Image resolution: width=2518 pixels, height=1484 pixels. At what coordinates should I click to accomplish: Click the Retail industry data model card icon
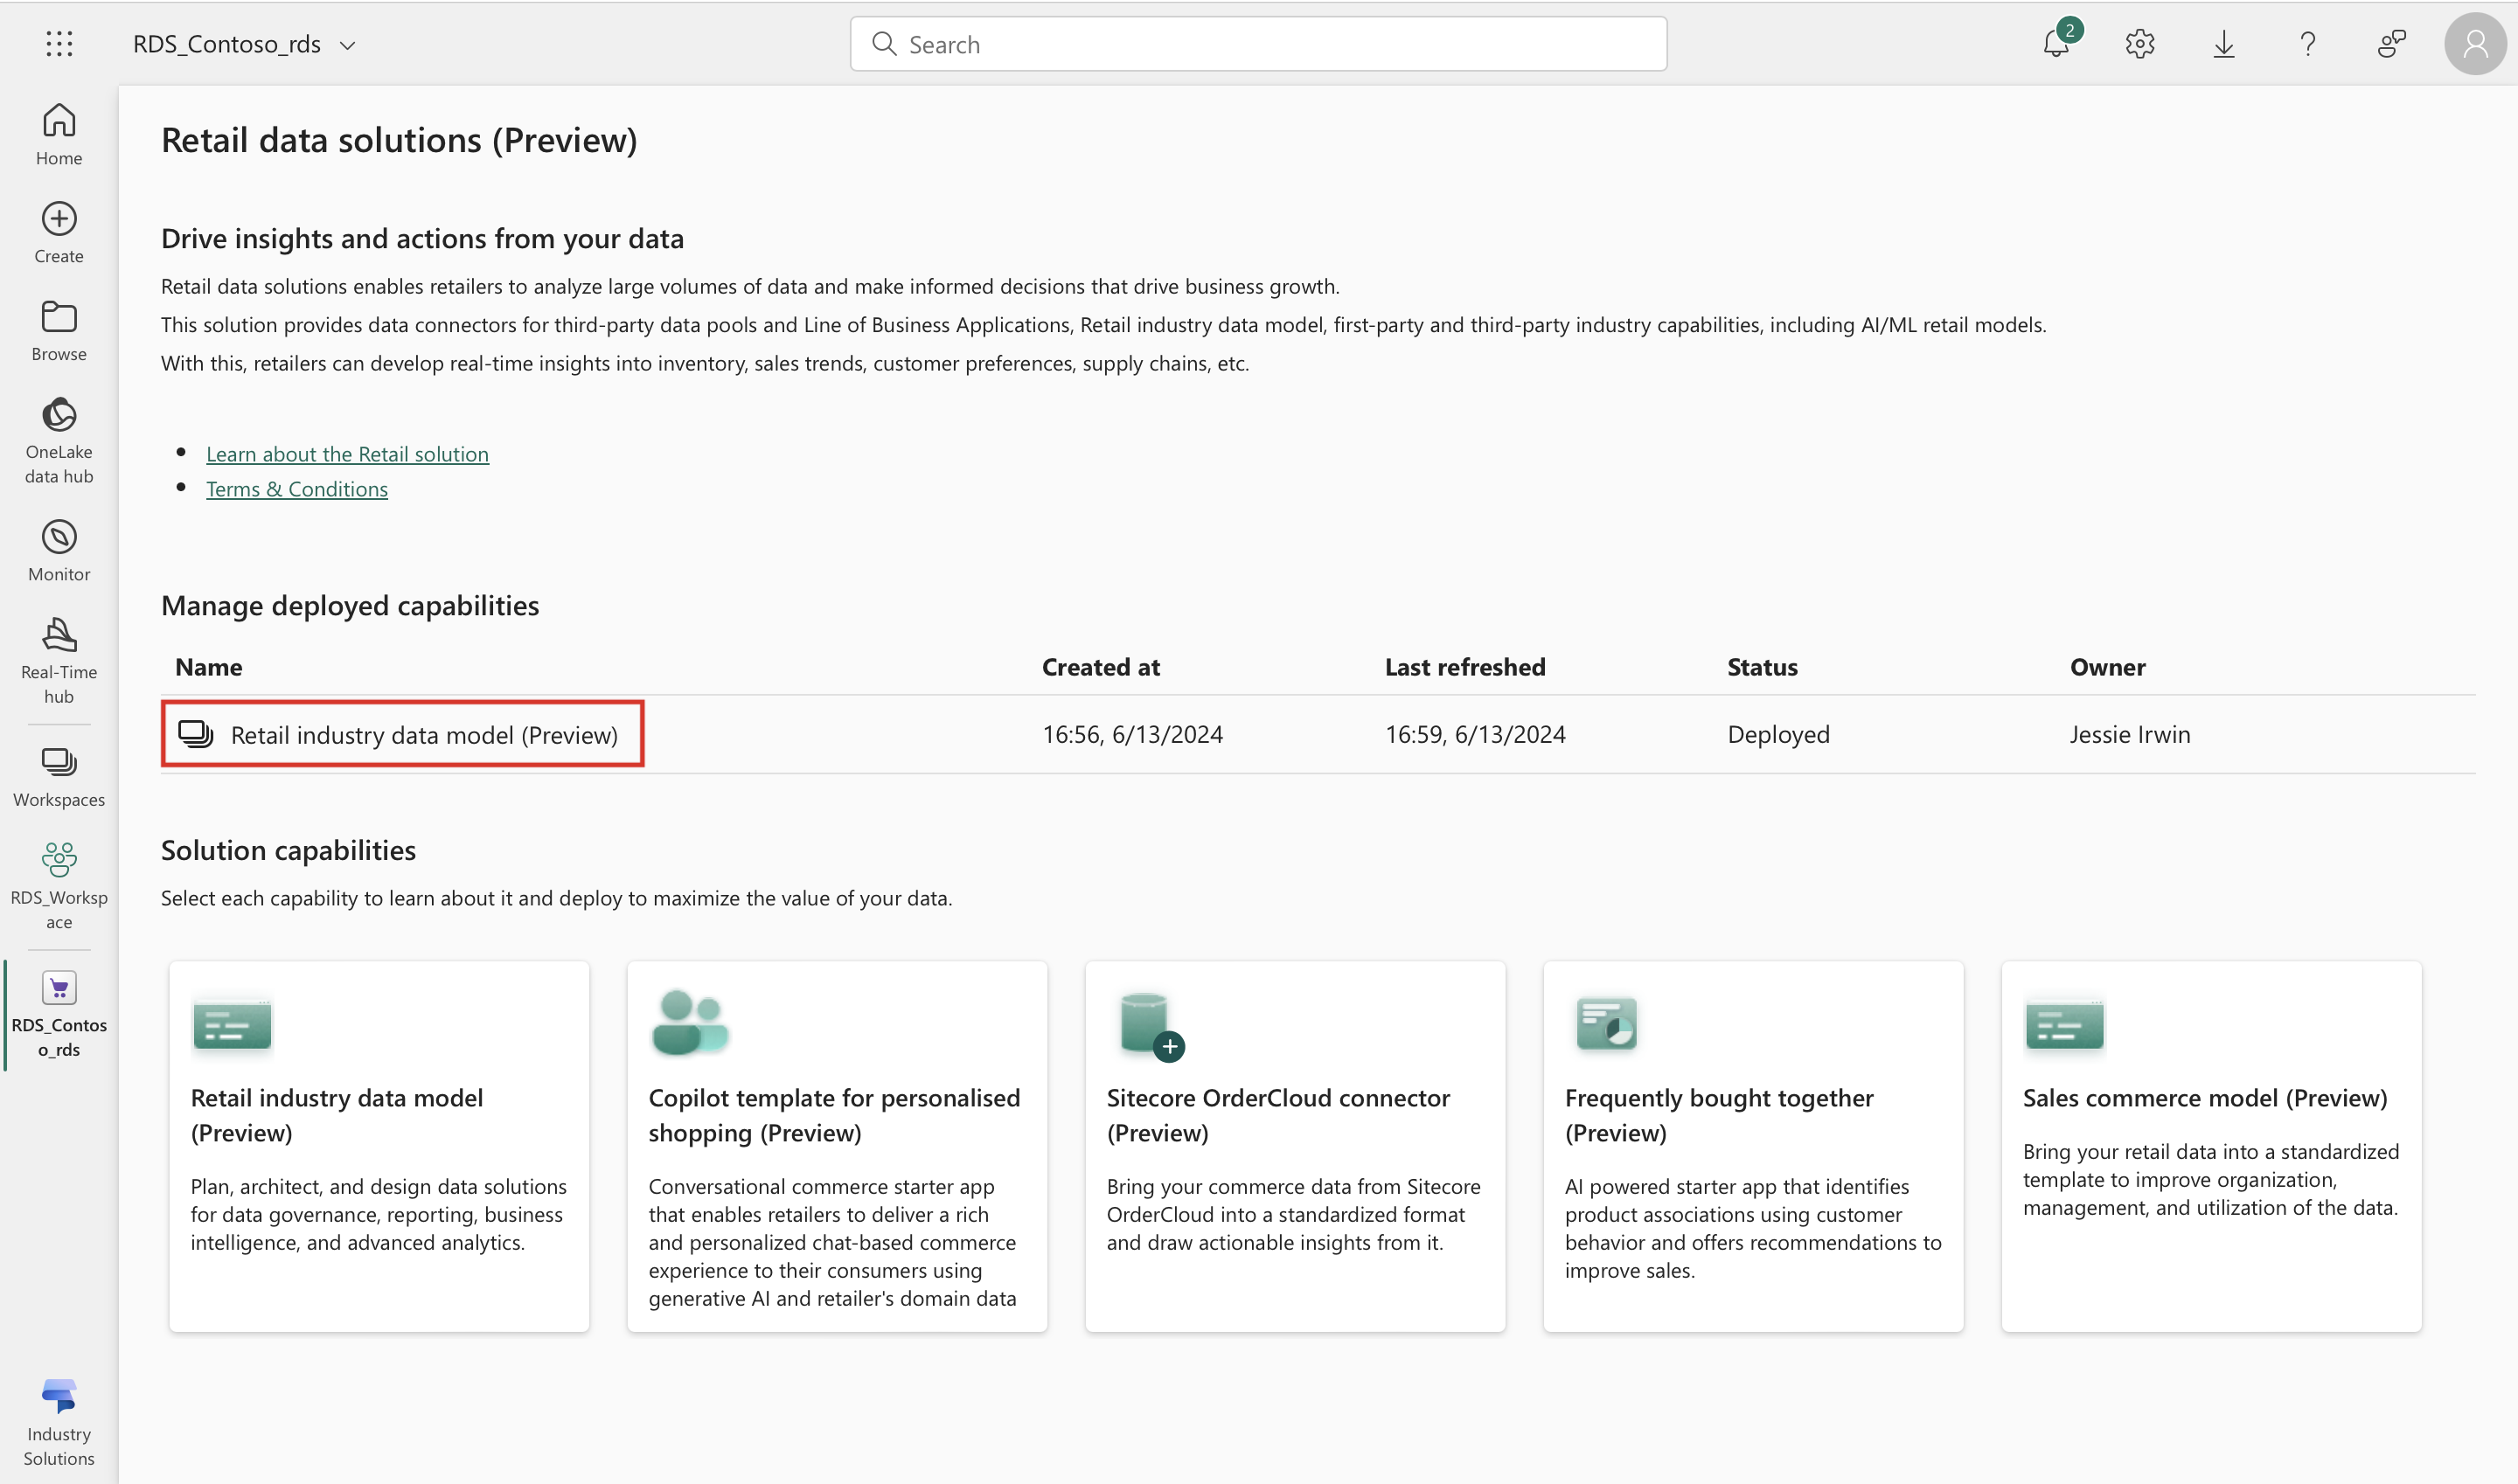(x=232, y=1025)
